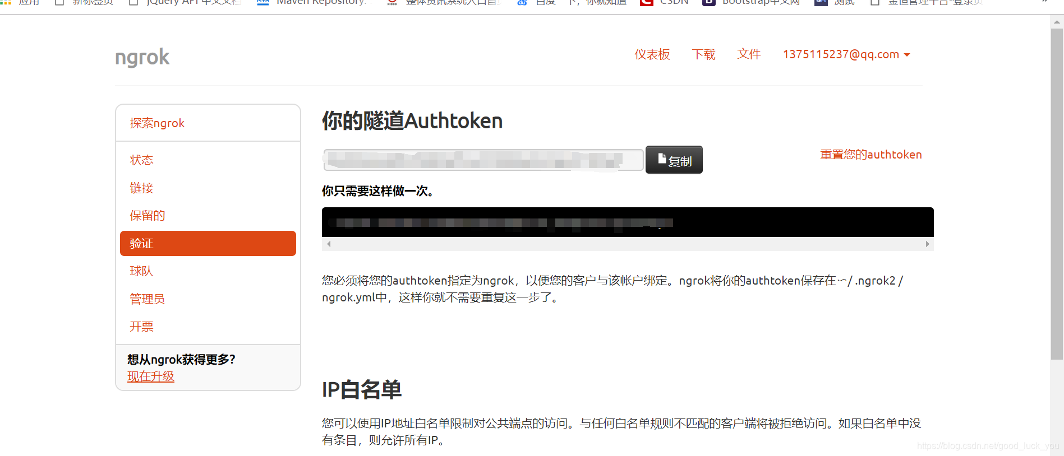Open the 文件 docs link

coord(749,54)
